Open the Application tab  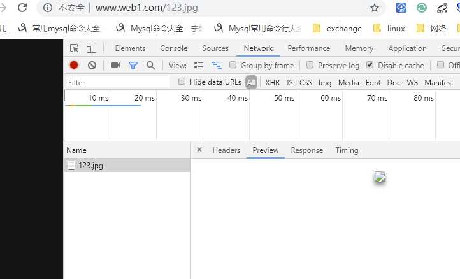tap(407, 48)
